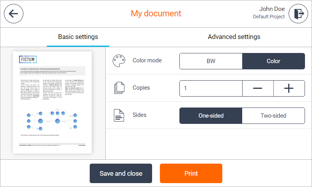
Task: Click the logout door icon
Action: pyautogui.click(x=298, y=14)
